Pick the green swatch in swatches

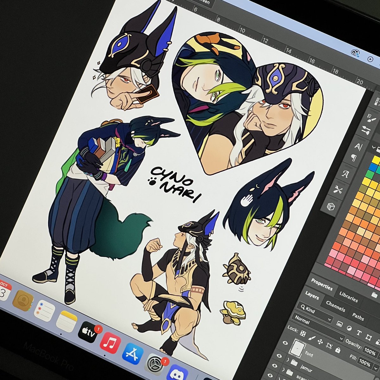(370, 174)
